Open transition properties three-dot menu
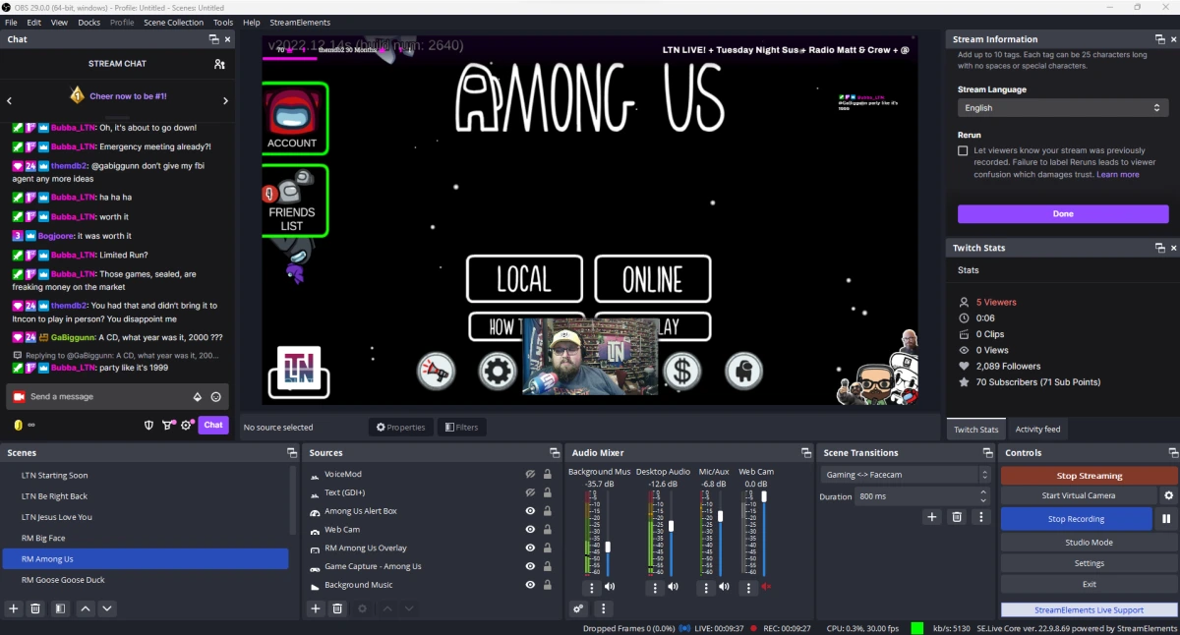1180x635 pixels. [980, 516]
